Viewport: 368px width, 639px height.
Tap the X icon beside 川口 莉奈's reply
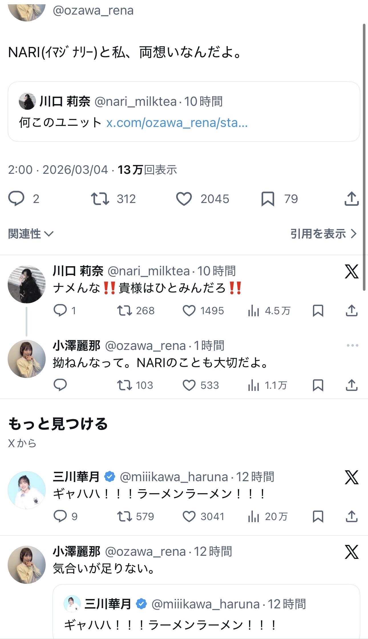[351, 272]
